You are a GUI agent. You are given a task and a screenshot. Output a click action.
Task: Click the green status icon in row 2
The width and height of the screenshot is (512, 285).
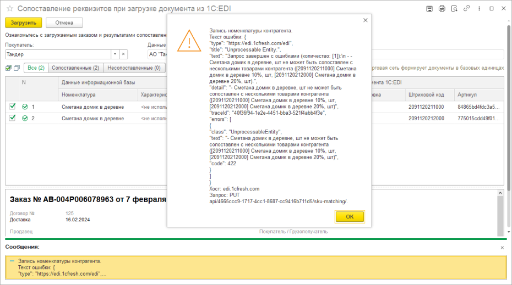coord(25,118)
